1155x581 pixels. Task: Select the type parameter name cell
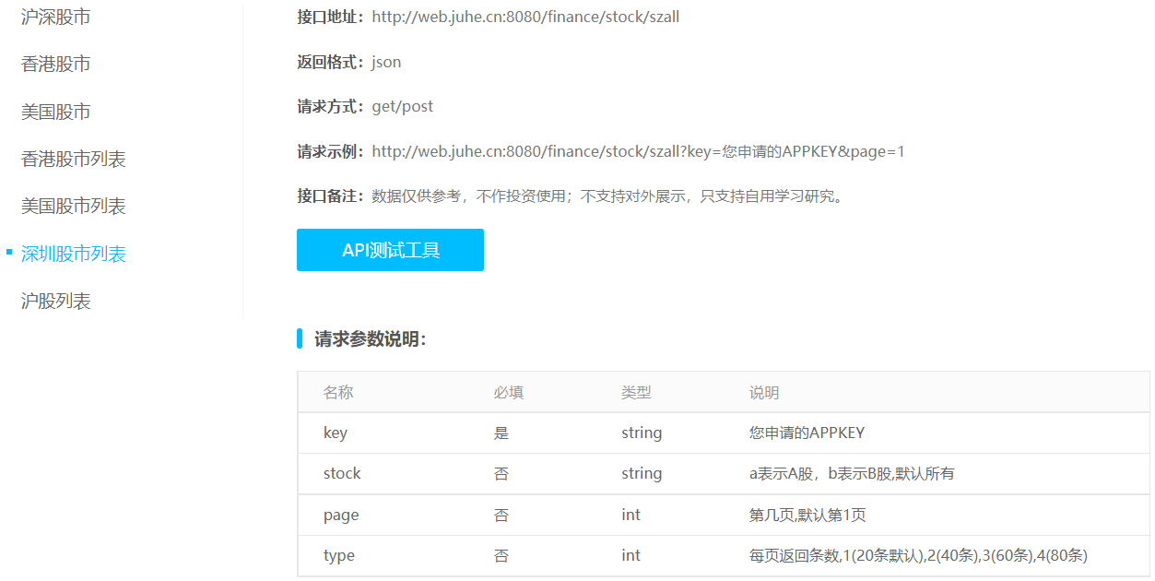339,555
